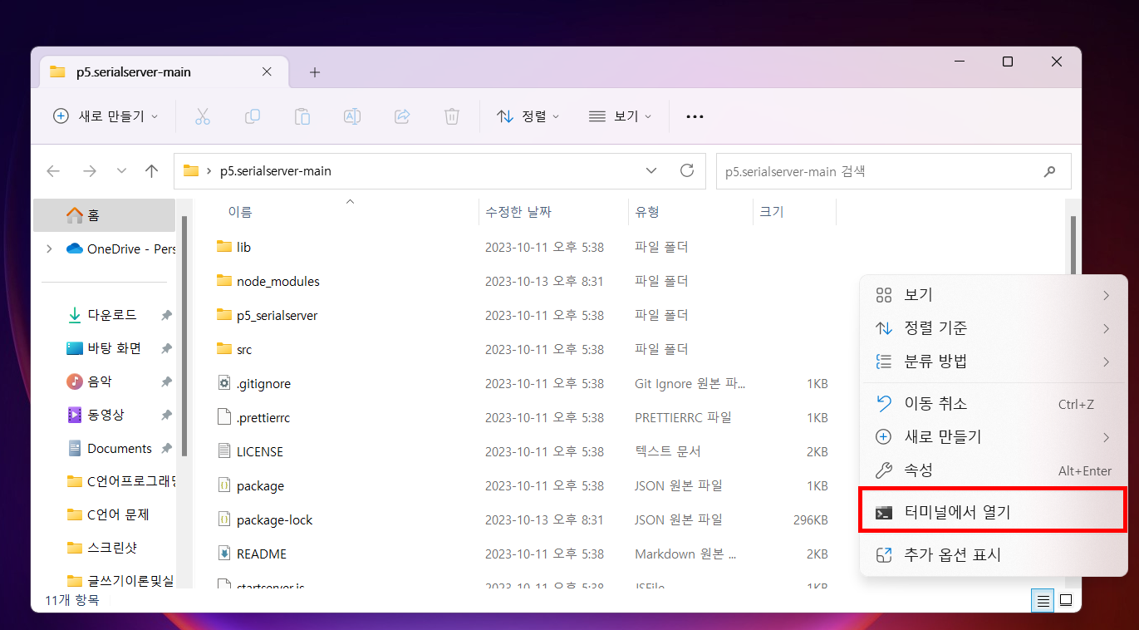Click the .gitignore file icon
The width and height of the screenshot is (1139, 630).
pos(224,383)
